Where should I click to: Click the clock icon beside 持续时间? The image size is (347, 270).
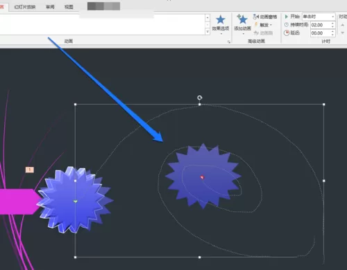287,25
